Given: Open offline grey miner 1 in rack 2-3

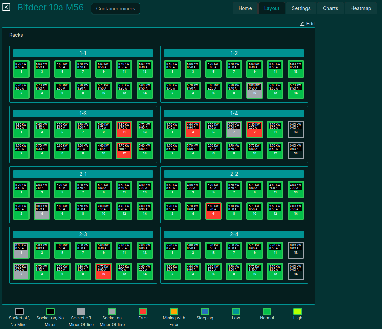Looking at the screenshot, I should [x=21, y=250].
